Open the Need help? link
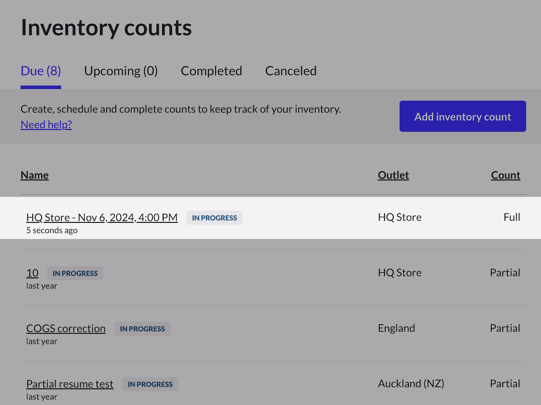The image size is (541, 405). 46,125
